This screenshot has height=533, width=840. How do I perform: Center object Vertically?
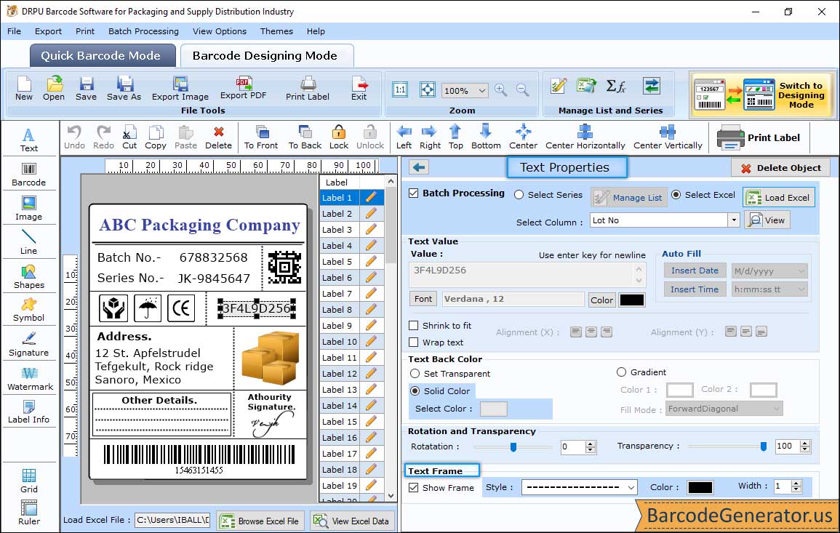(668, 137)
